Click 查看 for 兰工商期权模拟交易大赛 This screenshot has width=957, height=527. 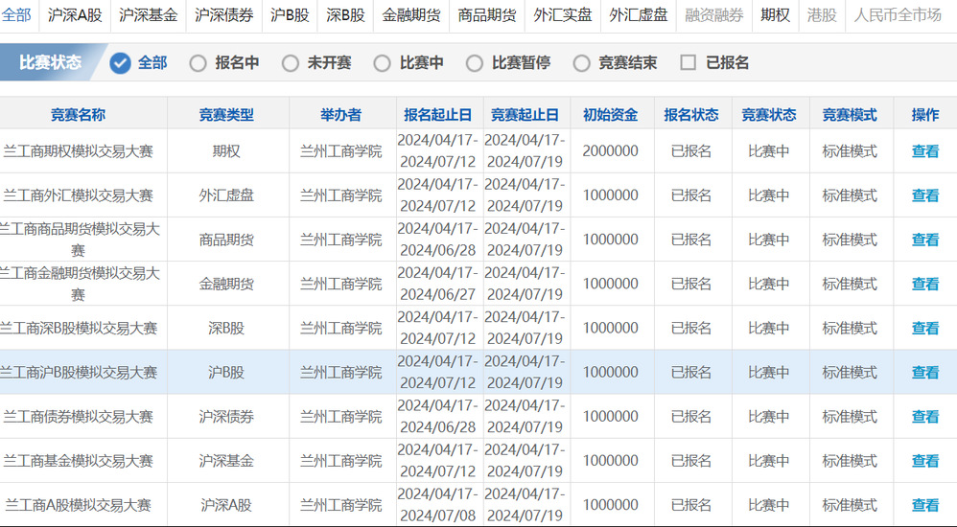[924, 151]
